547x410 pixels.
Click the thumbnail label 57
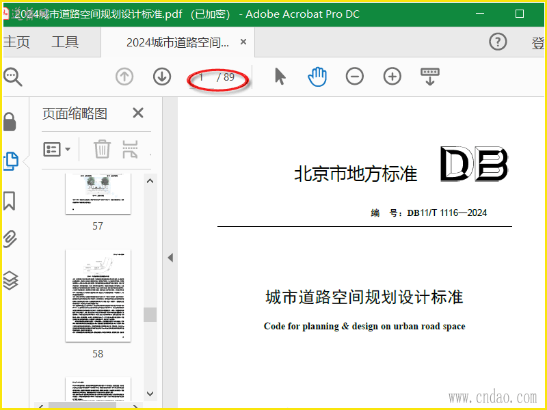98,226
